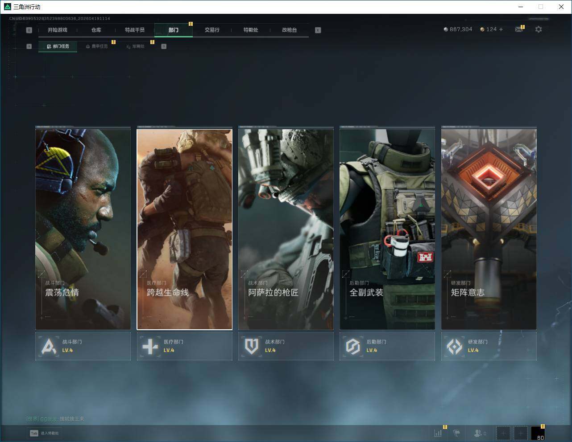Click the 后勤部门 LV.4 button
The image size is (572, 442).
(387, 346)
